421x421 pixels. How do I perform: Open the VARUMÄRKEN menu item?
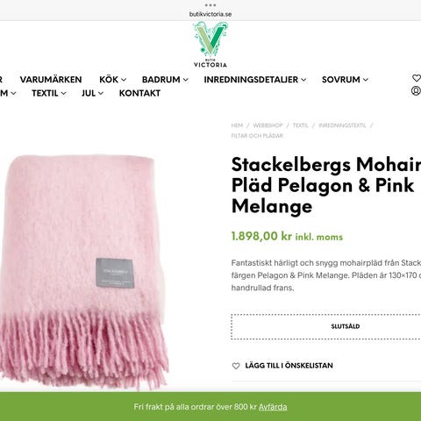51,80
